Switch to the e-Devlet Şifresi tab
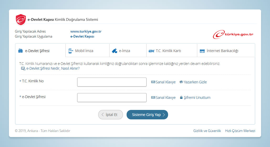270x147 pixels. 40,50
